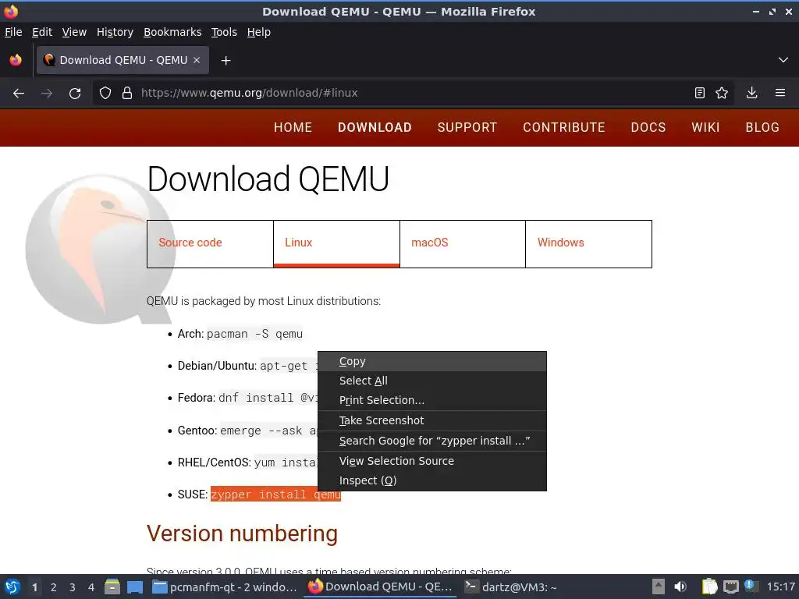Click the pacman -S qemu command
Image resolution: width=799 pixels, height=599 pixels.
(254, 334)
